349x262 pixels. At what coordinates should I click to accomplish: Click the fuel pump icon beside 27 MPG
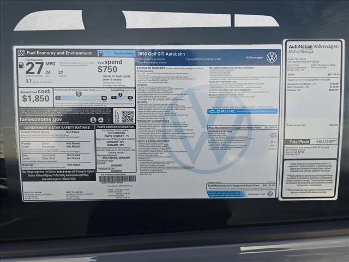(x=22, y=65)
